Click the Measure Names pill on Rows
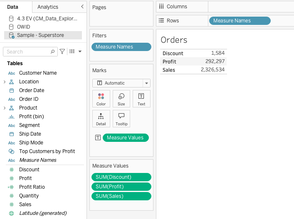Viewport: 294px width, 219px height. [x=240, y=21]
